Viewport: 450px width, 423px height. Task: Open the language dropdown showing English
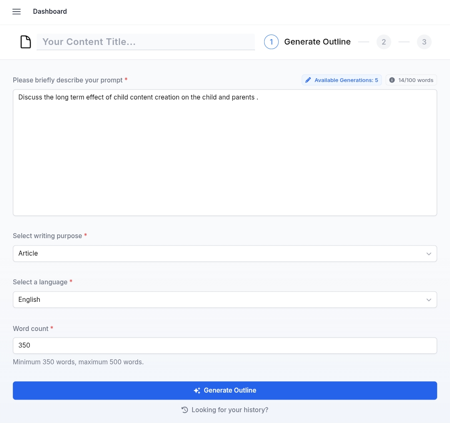click(225, 300)
